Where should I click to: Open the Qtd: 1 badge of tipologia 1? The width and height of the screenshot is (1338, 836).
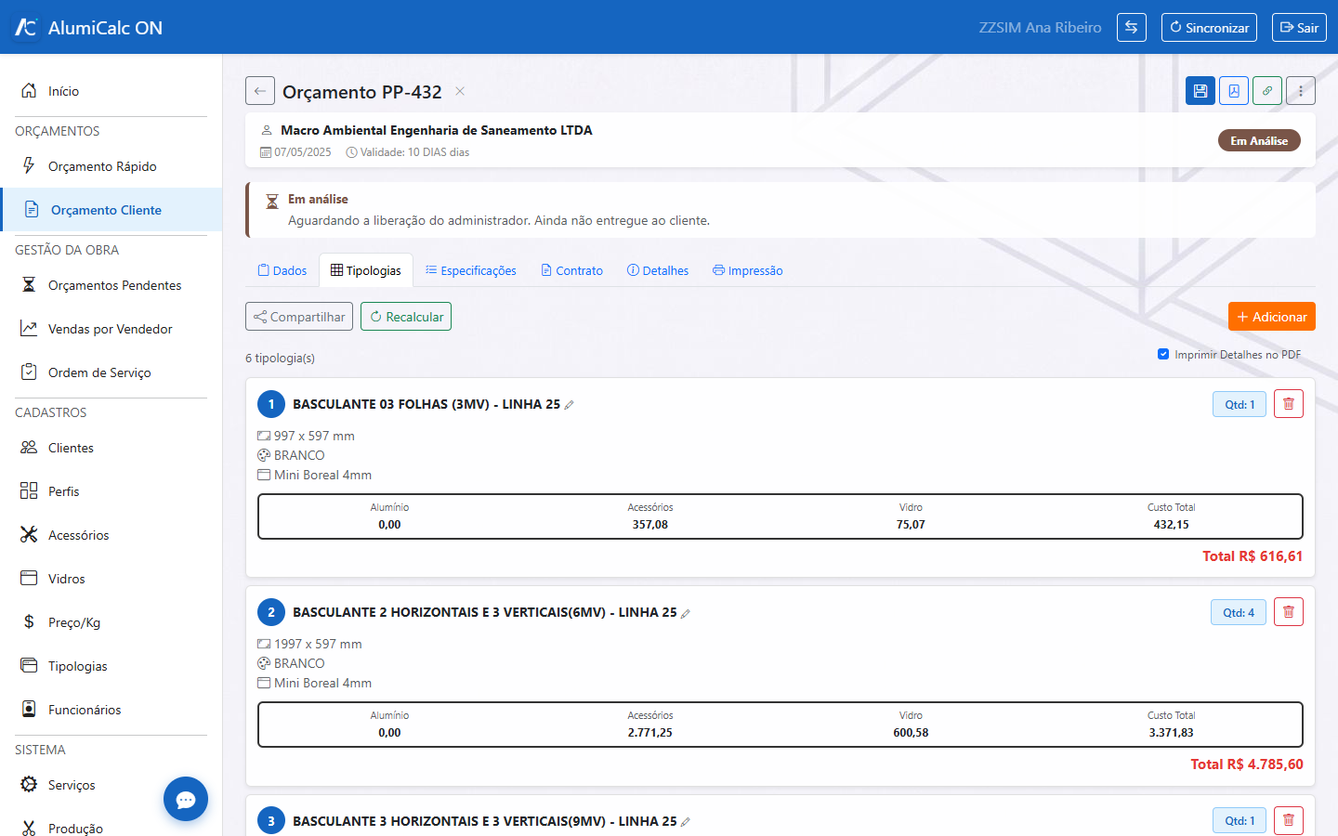pyautogui.click(x=1240, y=404)
